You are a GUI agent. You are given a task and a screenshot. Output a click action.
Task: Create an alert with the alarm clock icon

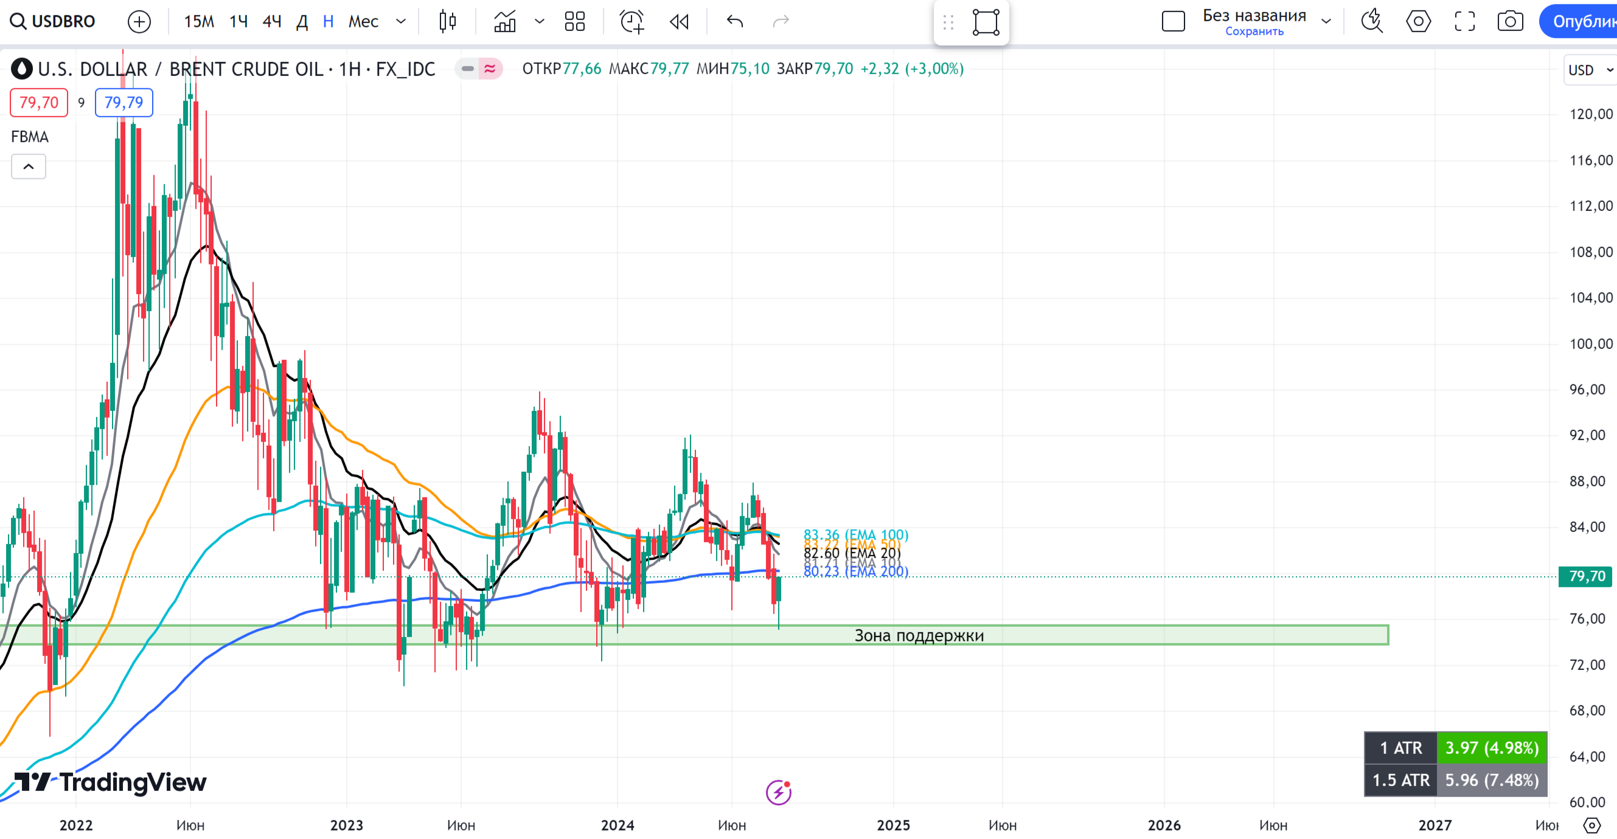(x=631, y=21)
